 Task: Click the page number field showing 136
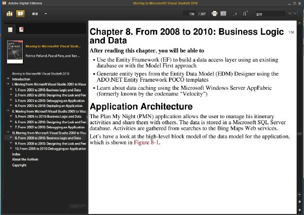[x=189, y=14]
